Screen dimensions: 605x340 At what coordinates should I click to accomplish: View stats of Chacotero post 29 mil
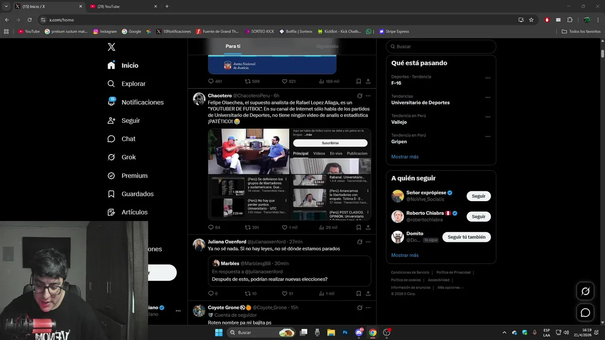coord(328,227)
